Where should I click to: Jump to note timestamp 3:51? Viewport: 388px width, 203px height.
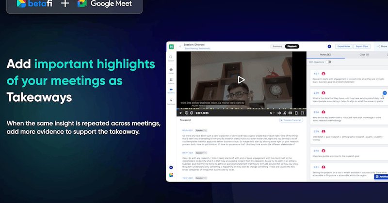tap(316, 167)
